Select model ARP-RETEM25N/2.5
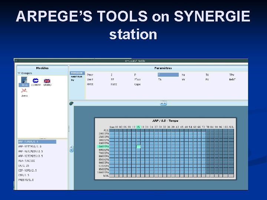The height and width of the screenshot is (200, 267). pos(30,151)
